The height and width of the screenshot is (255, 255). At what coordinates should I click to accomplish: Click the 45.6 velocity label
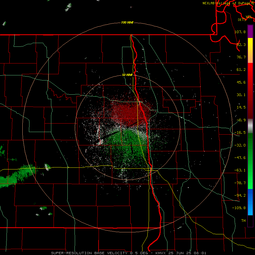(241, 82)
